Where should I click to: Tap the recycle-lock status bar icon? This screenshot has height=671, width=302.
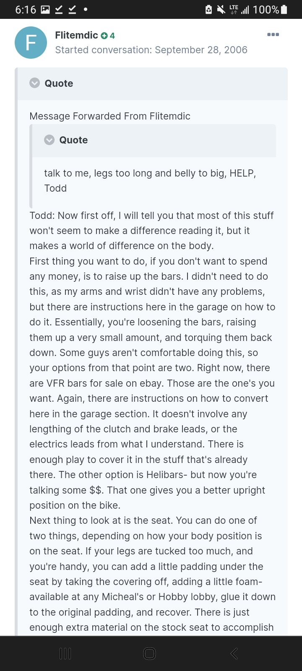(208, 9)
